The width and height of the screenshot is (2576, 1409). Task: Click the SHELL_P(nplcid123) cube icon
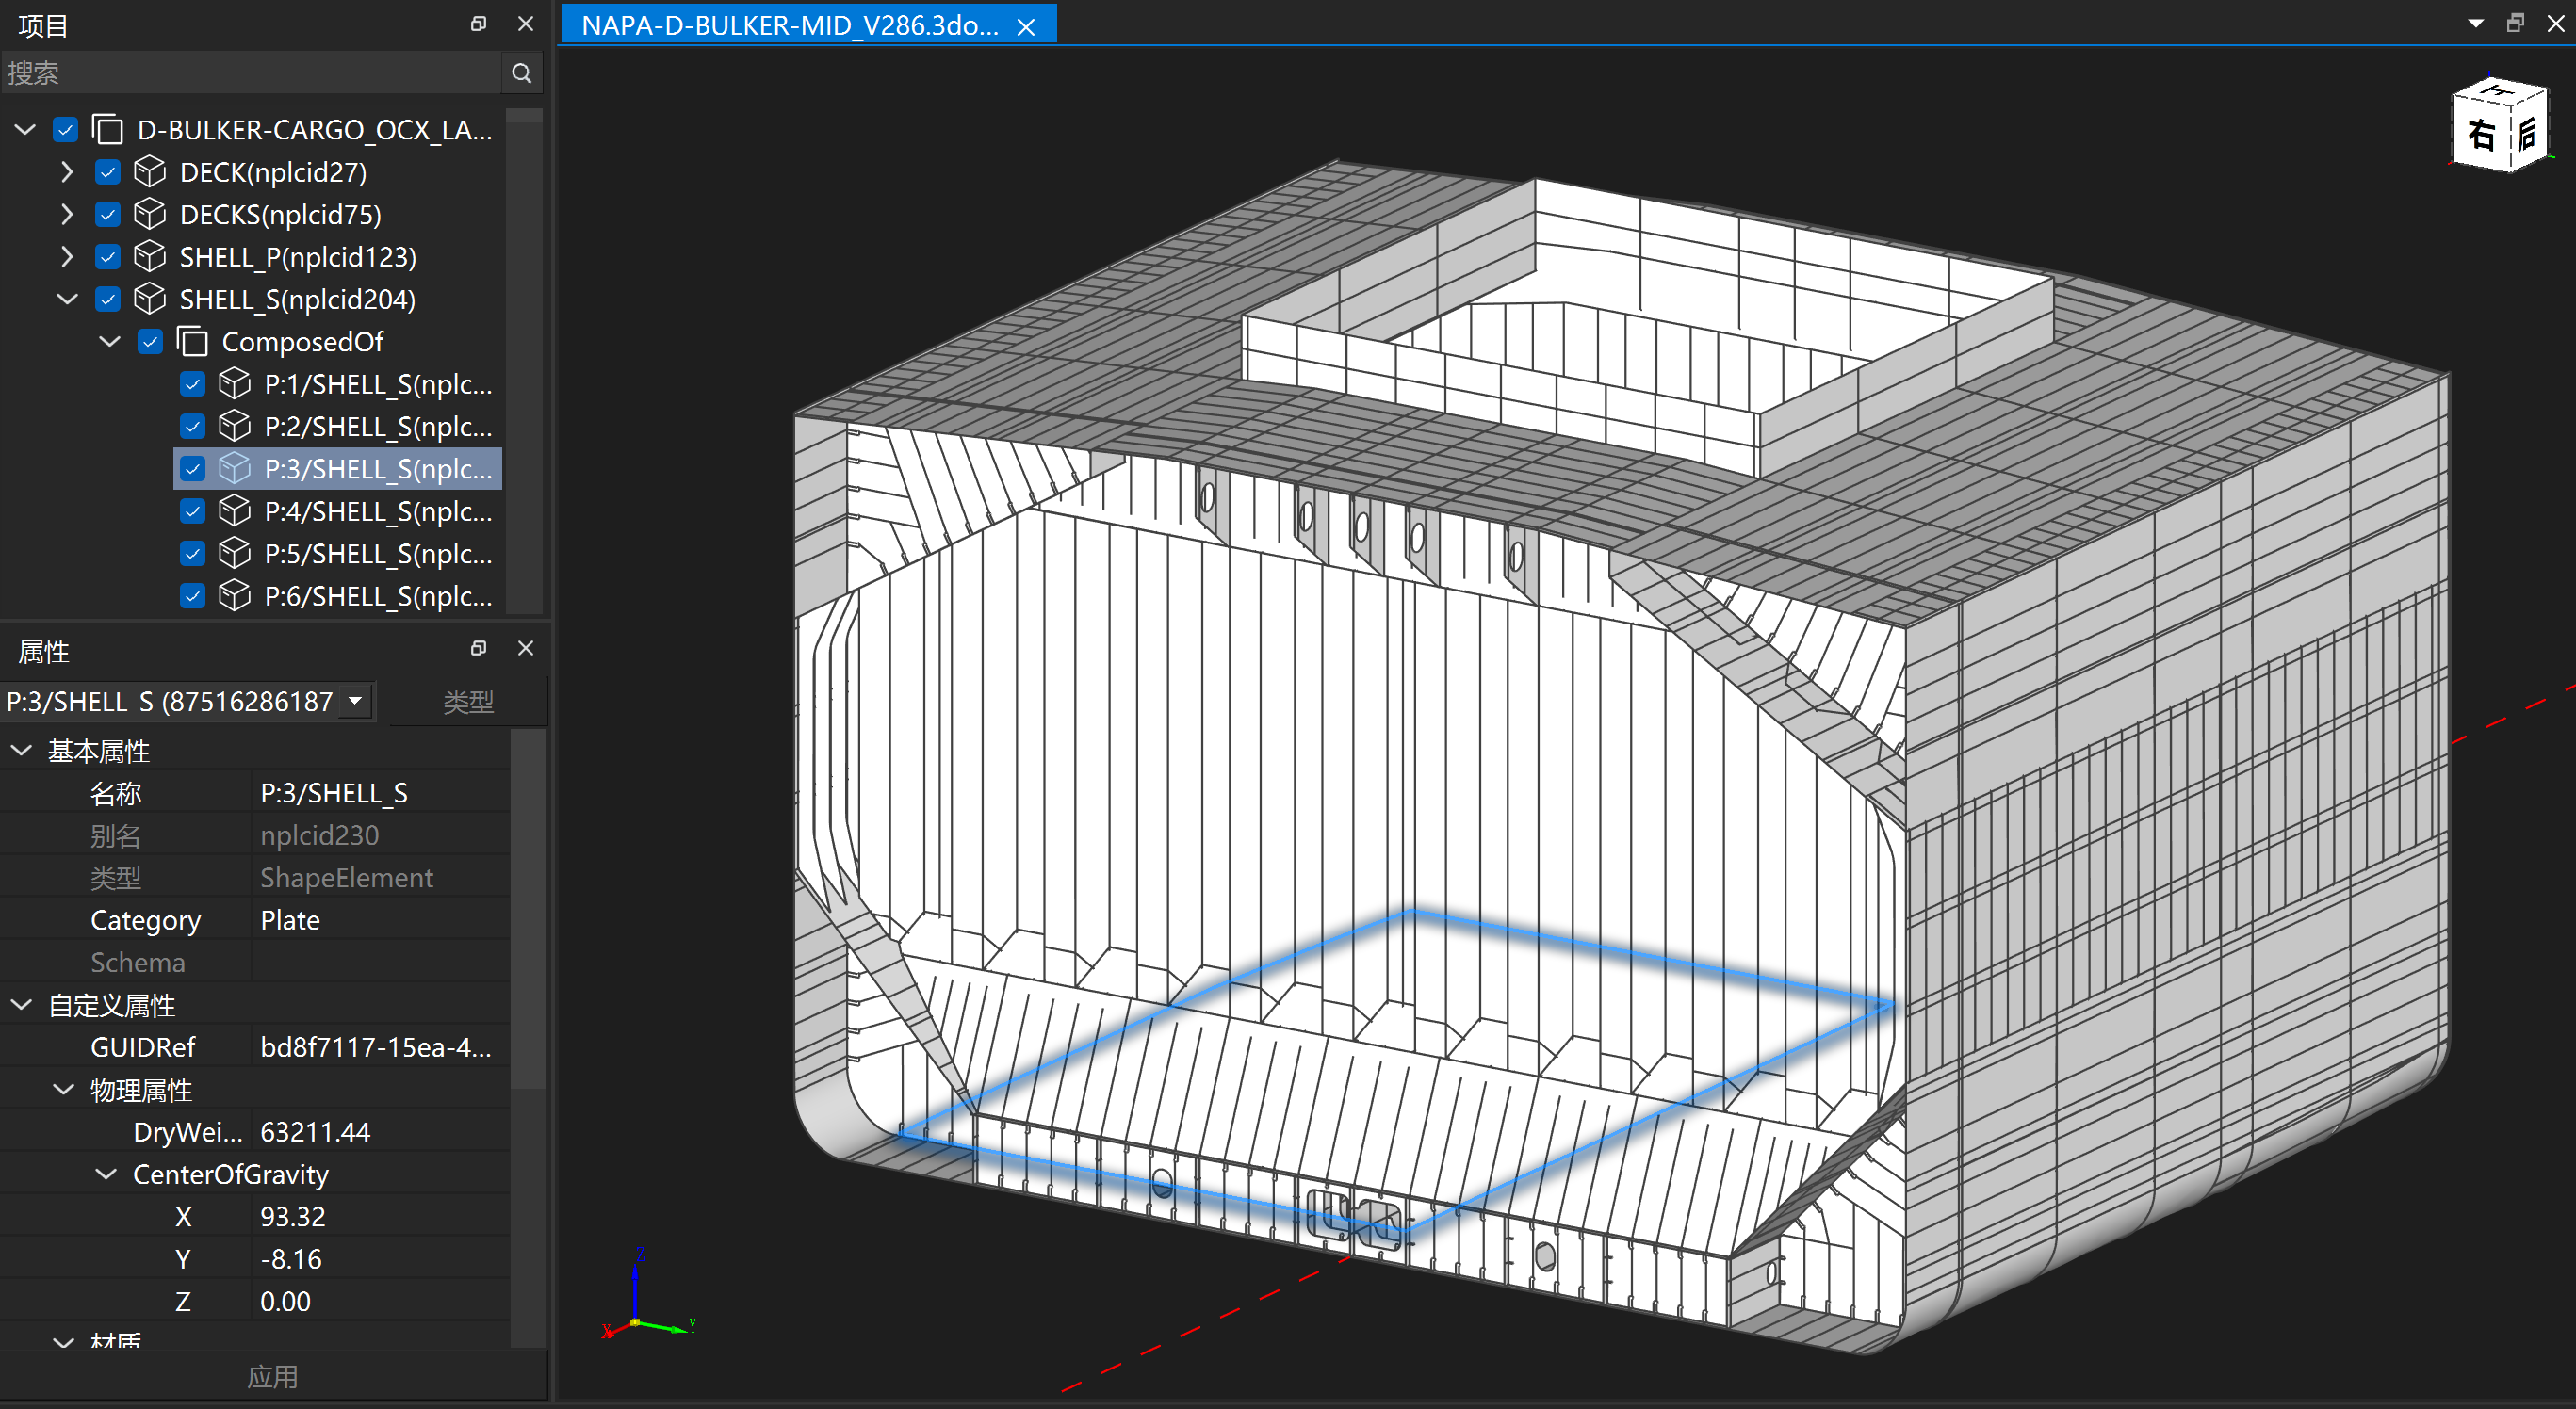click(150, 257)
